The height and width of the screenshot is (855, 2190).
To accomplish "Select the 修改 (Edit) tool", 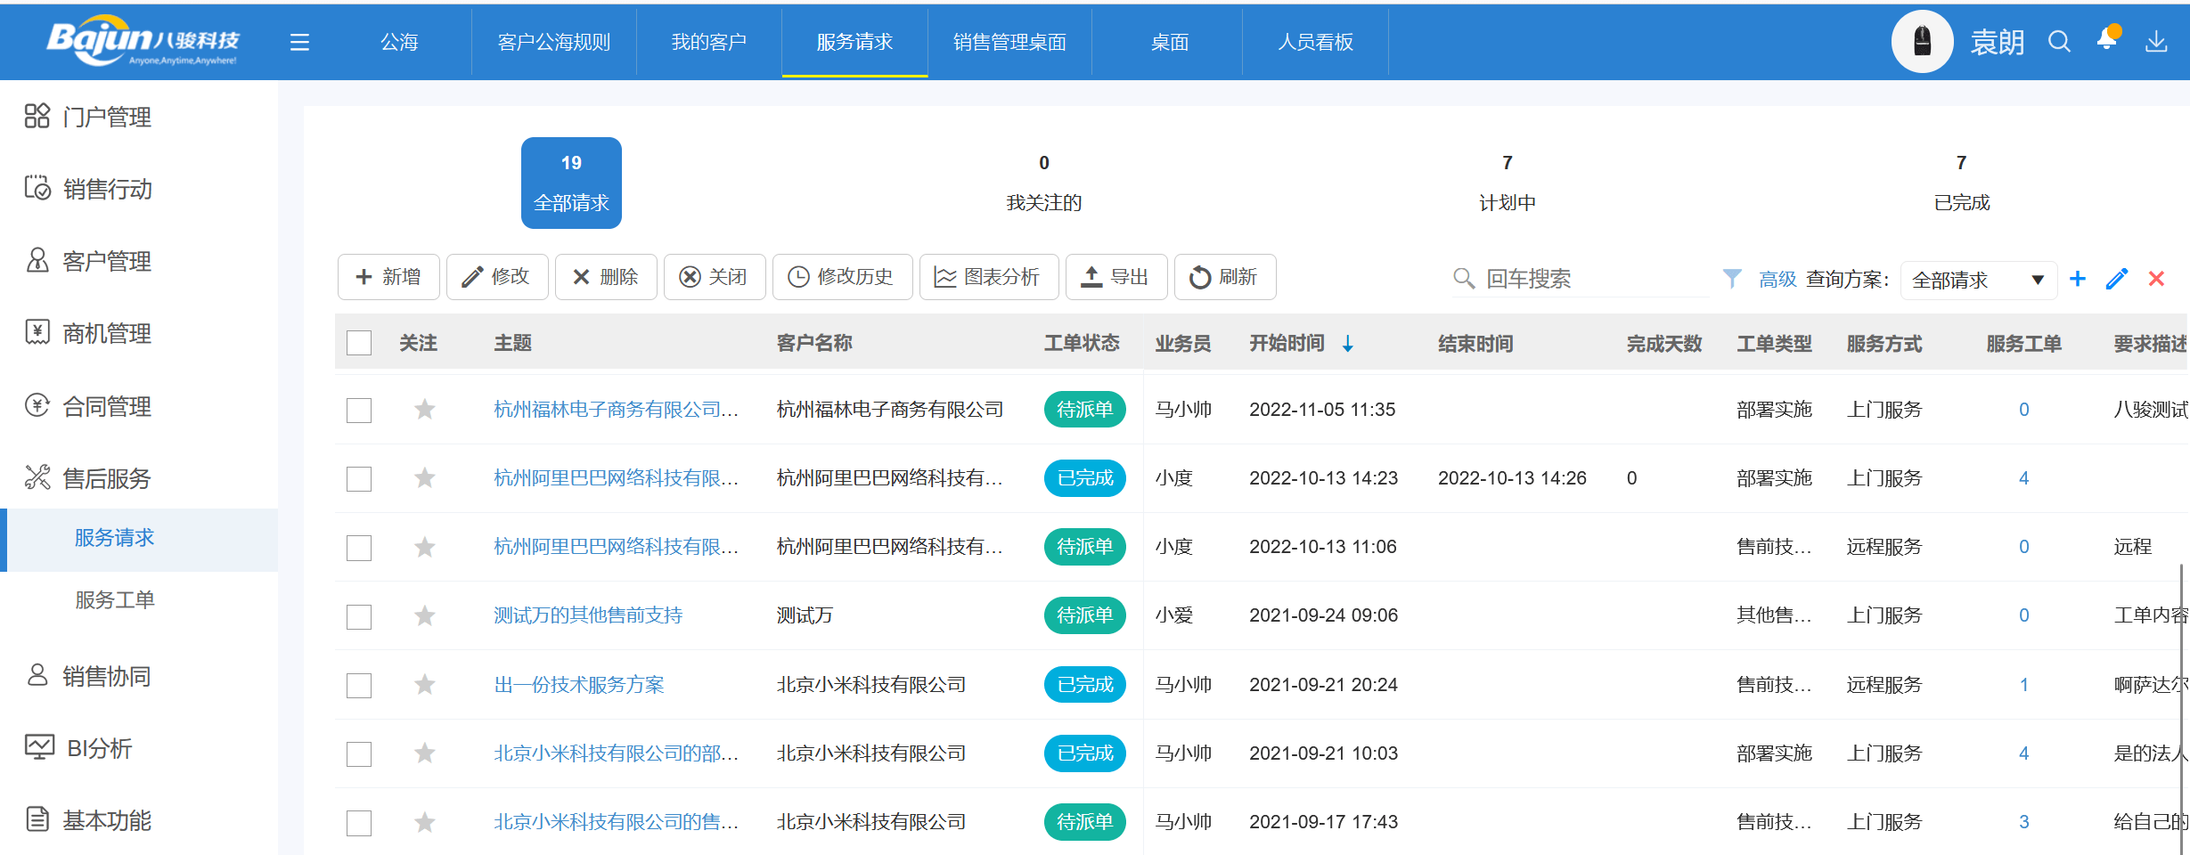I will coord(497,277).
